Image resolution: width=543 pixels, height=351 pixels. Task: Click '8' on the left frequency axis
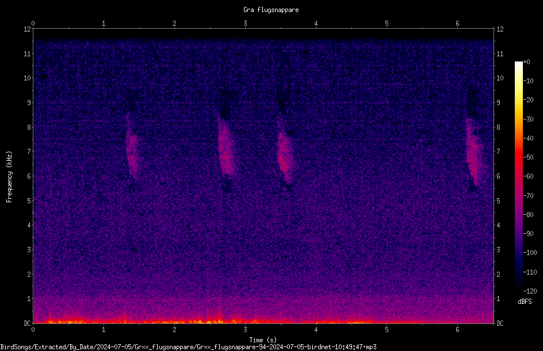point(29,128)
